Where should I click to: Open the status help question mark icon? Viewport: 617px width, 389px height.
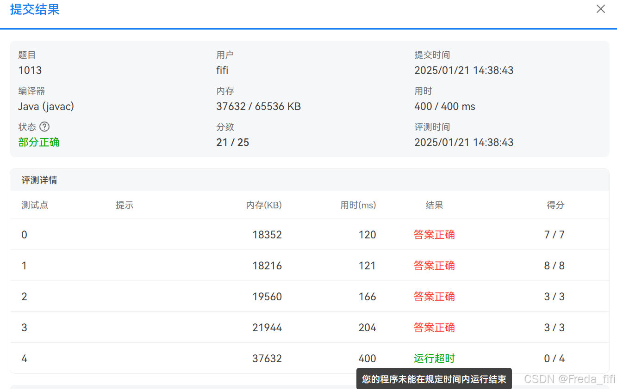(x=44, y=127)
